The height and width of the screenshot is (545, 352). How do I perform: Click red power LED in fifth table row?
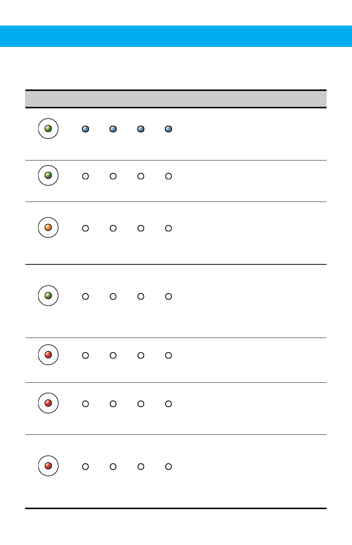48,355
